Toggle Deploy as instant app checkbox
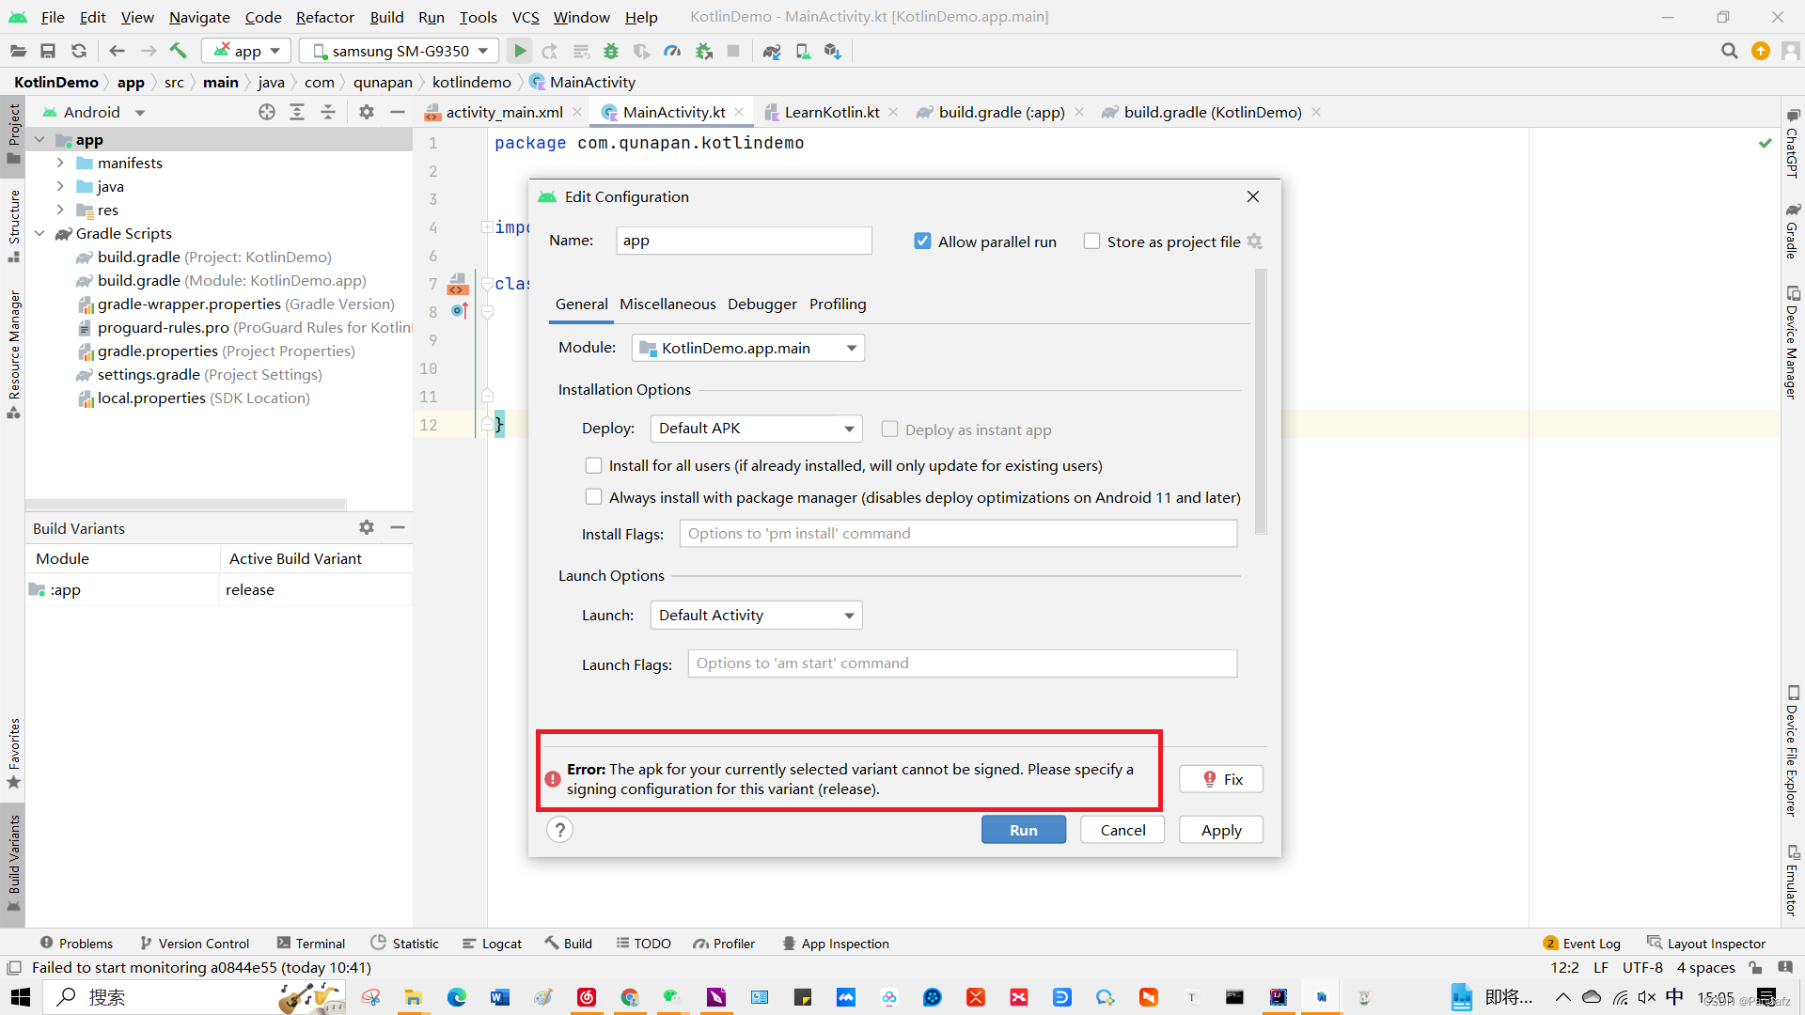The width and height of the screenshot is (1805, 1015). (889, 429)
